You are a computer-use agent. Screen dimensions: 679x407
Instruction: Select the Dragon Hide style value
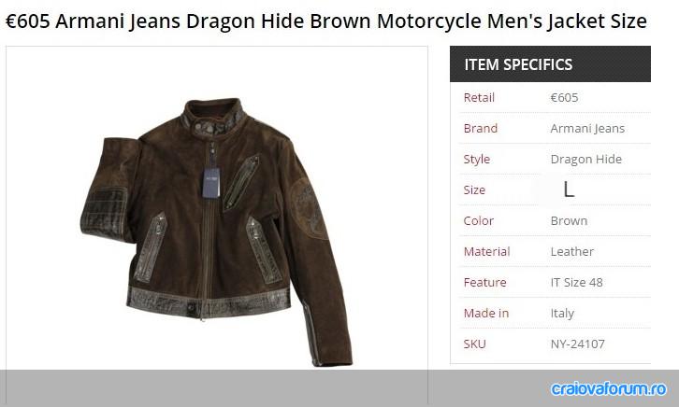[585, 160]
